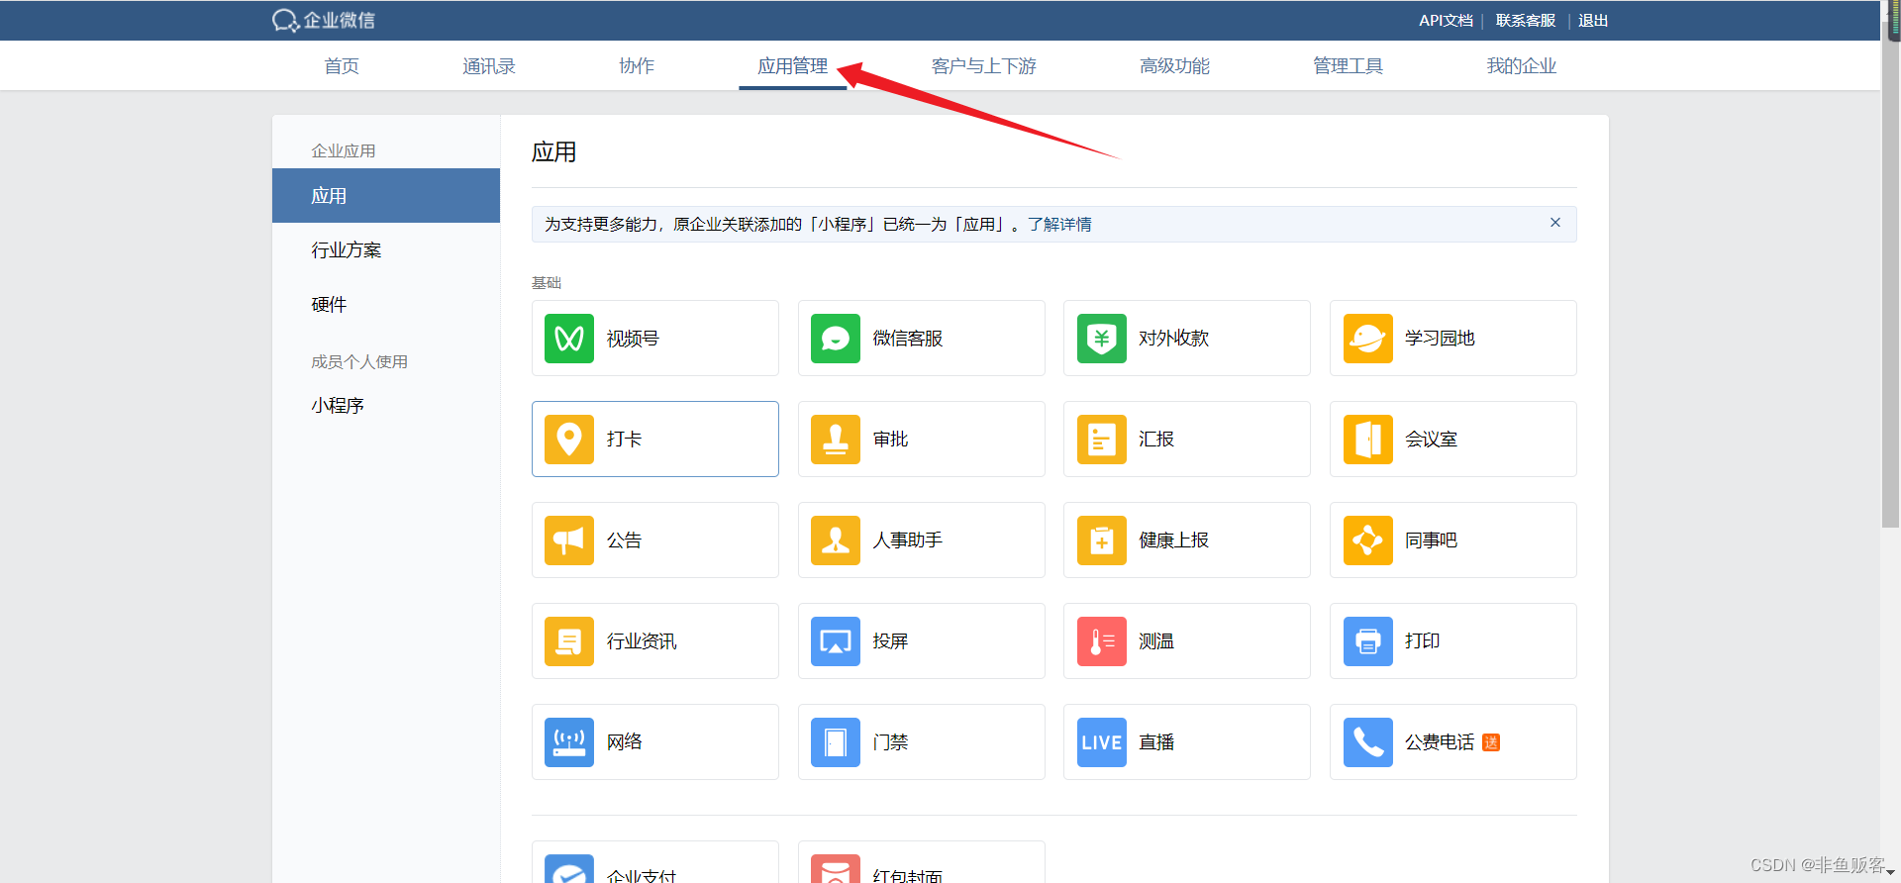This screenshot has height=883, width=1901.
Task: Click the 行业资讯 card label
Action: pos(642,641)
